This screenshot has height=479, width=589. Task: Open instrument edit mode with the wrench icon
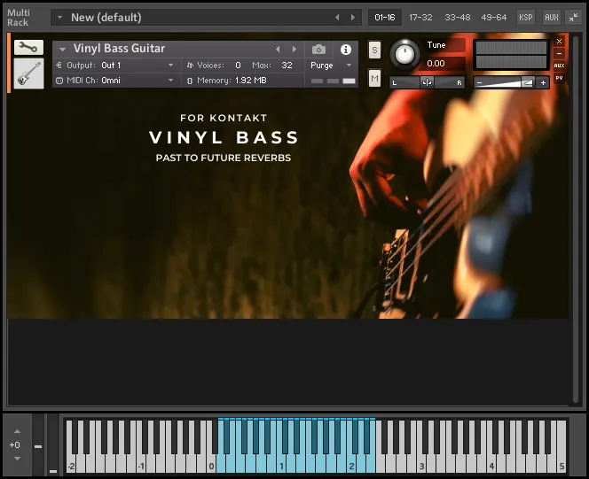pos(28,48)
